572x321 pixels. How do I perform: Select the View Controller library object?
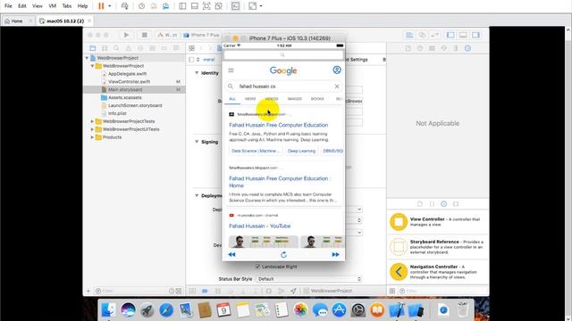point(437,222)
